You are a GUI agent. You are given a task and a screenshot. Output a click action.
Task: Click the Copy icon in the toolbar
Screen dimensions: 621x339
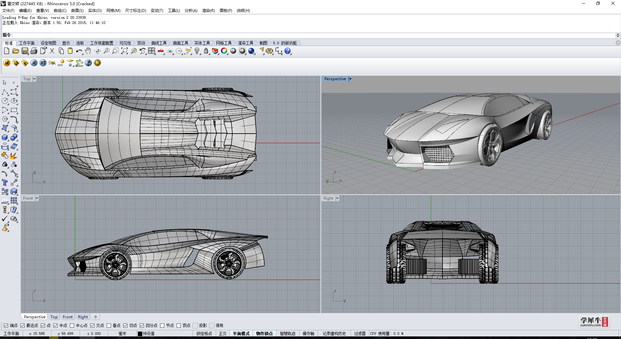pyautogui.click(x=61, y=51)
